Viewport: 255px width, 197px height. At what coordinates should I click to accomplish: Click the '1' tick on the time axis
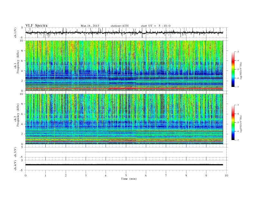[x=45, y=175]
